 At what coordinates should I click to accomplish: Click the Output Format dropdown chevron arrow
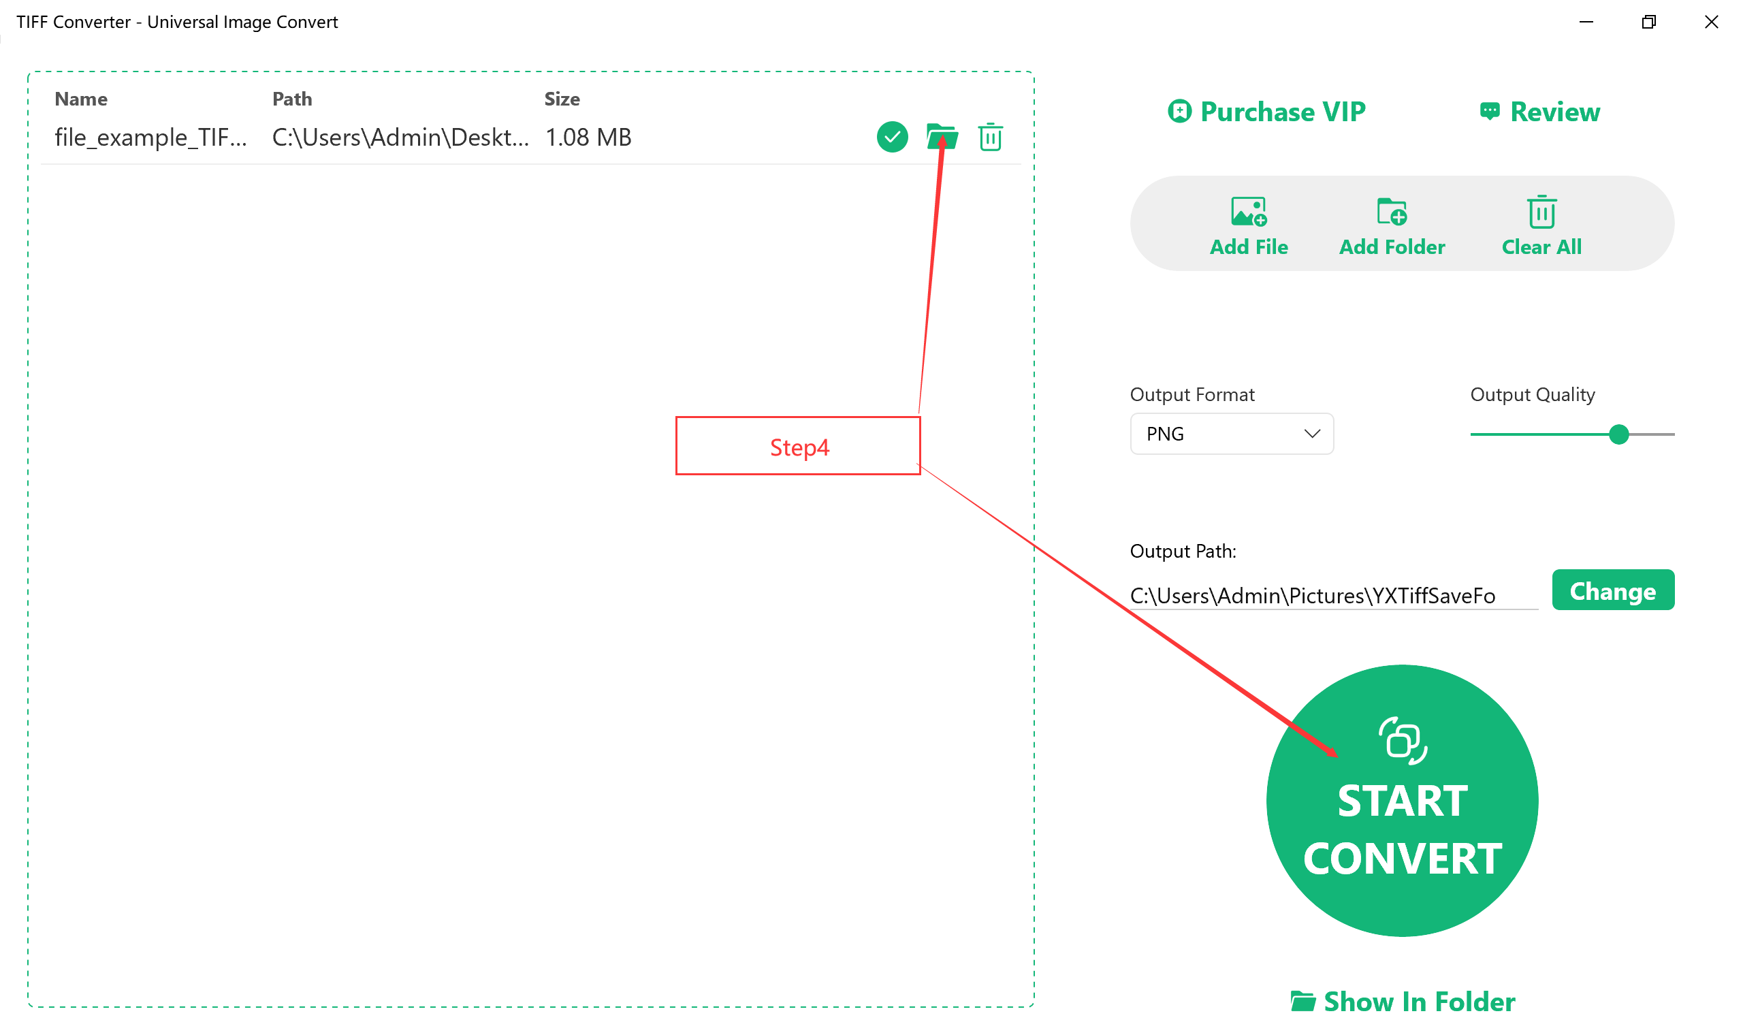click(x=1311, y=434)
